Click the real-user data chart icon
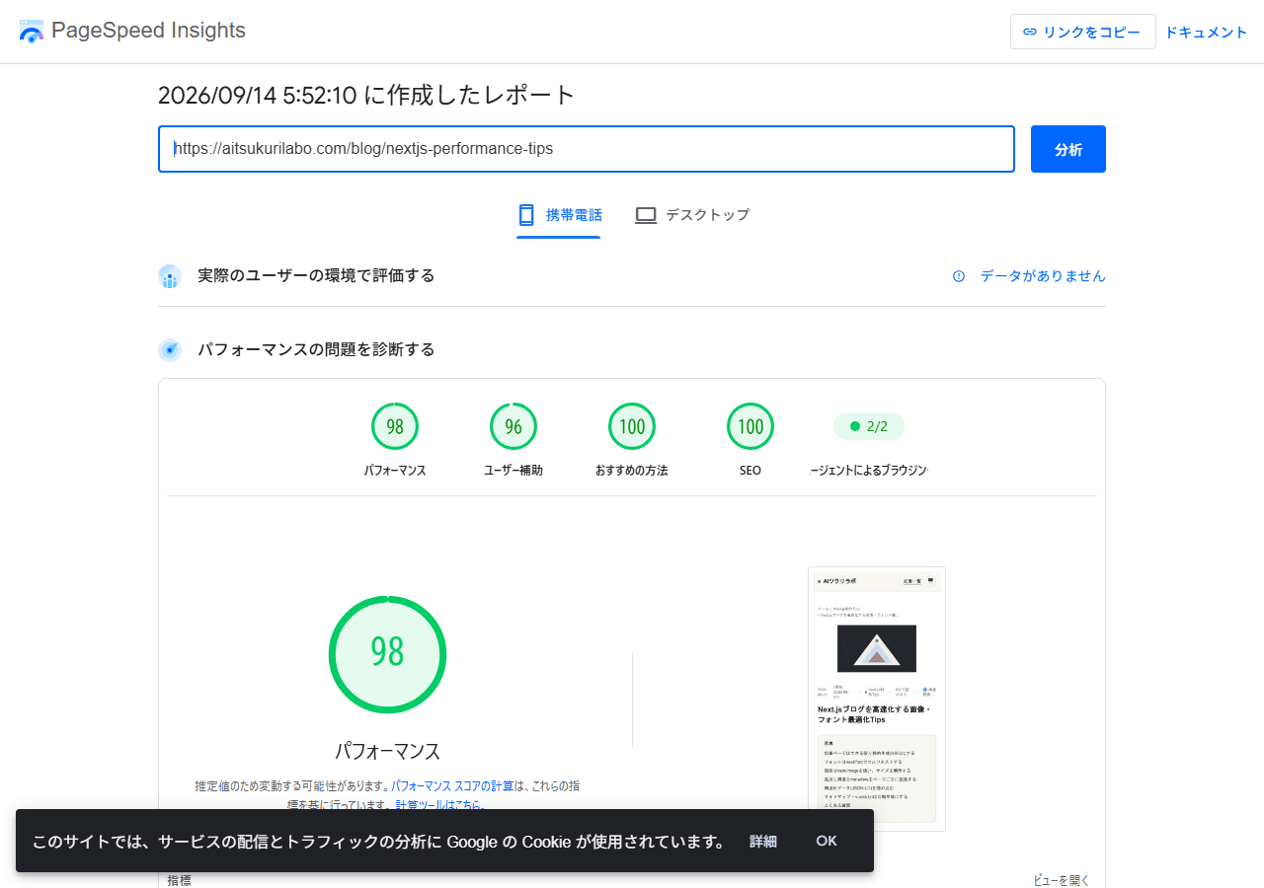 pos(170,276)
